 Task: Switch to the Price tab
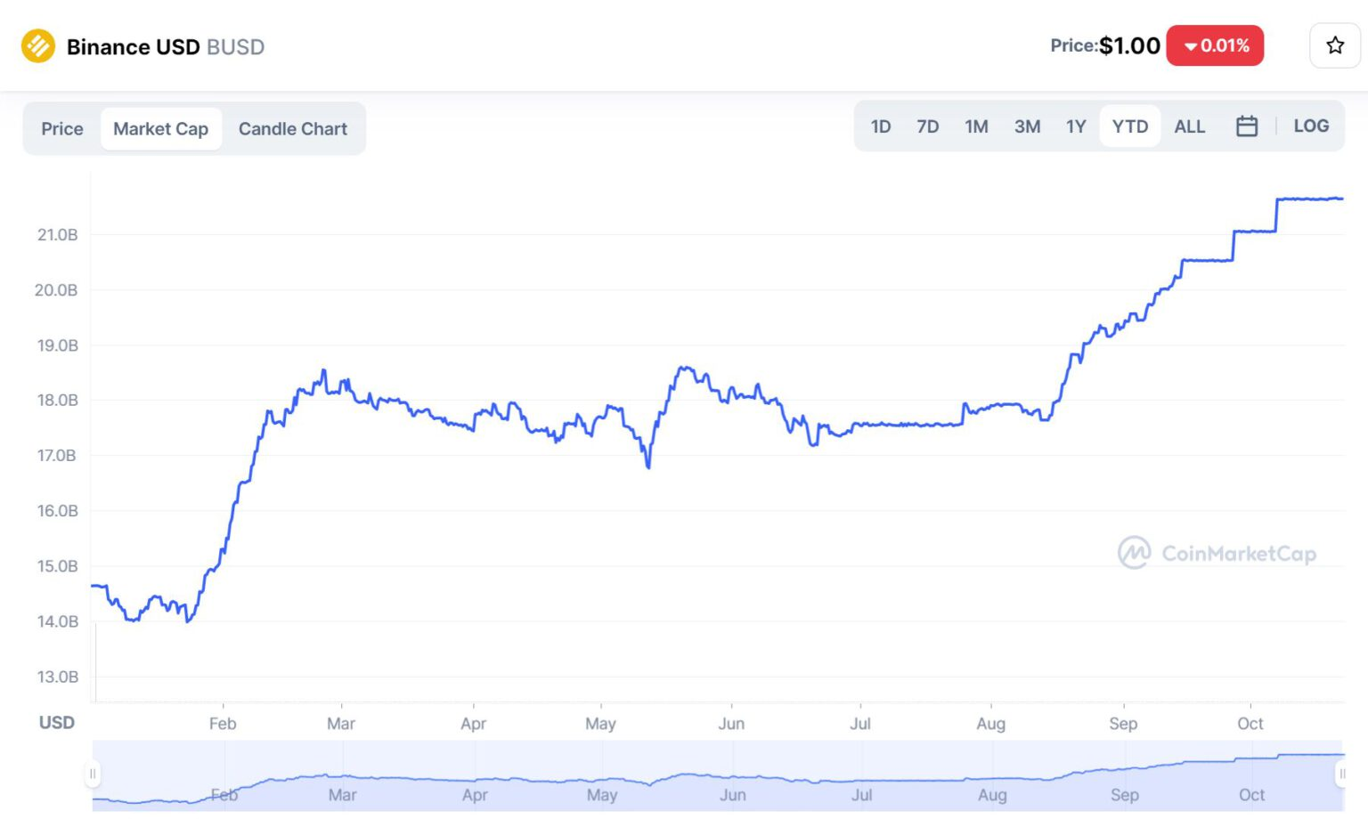pos(62,129)
